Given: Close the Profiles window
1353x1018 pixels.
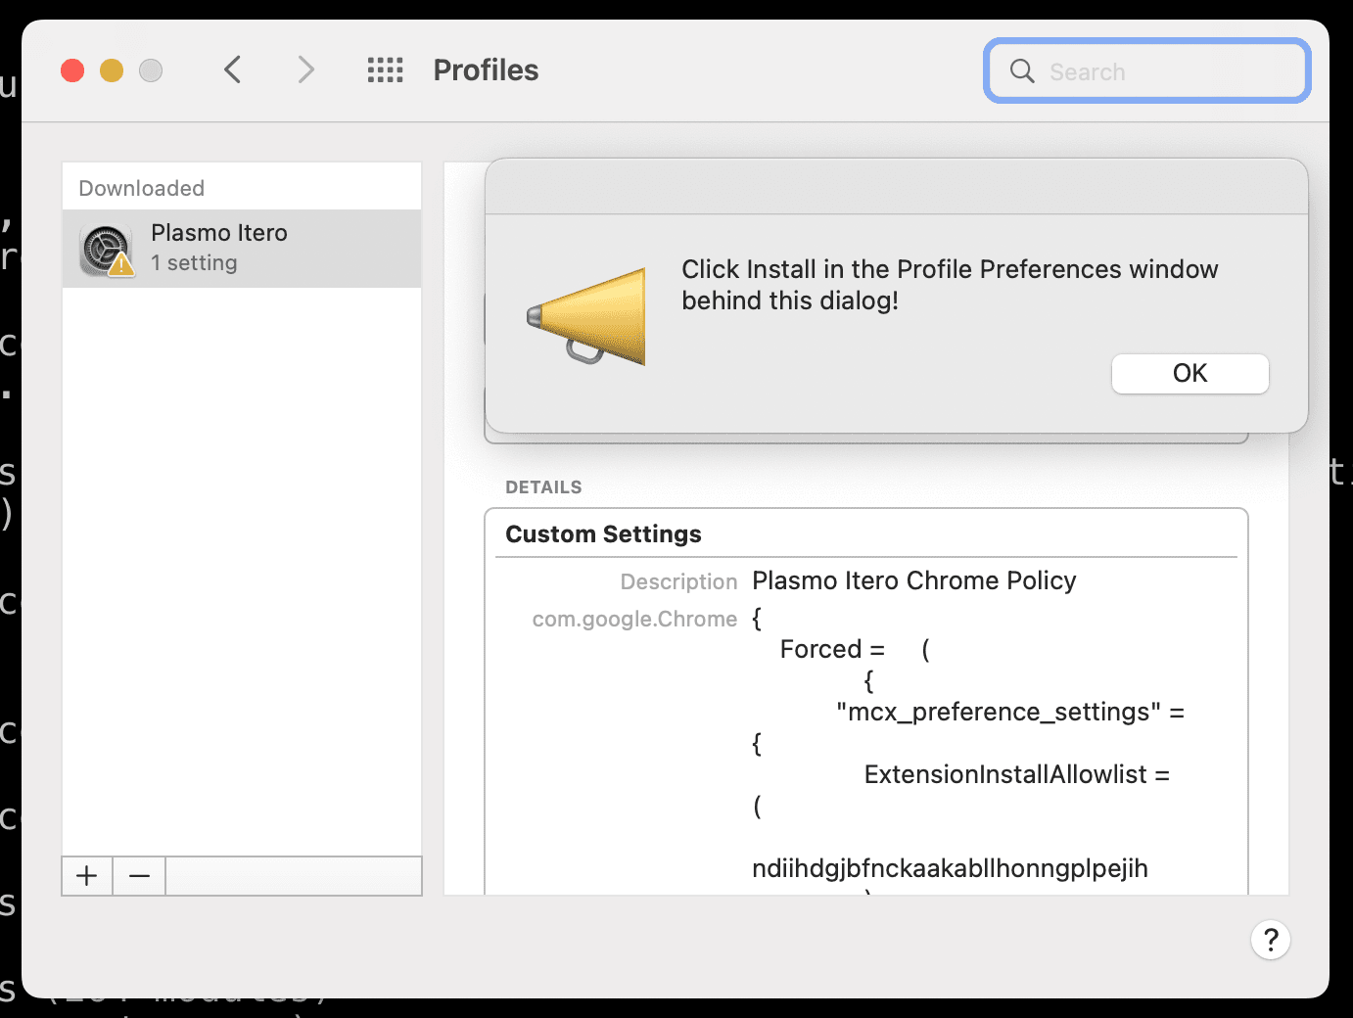Looking at the screenshot, I should pyautogui.click(x=72, y=70).
